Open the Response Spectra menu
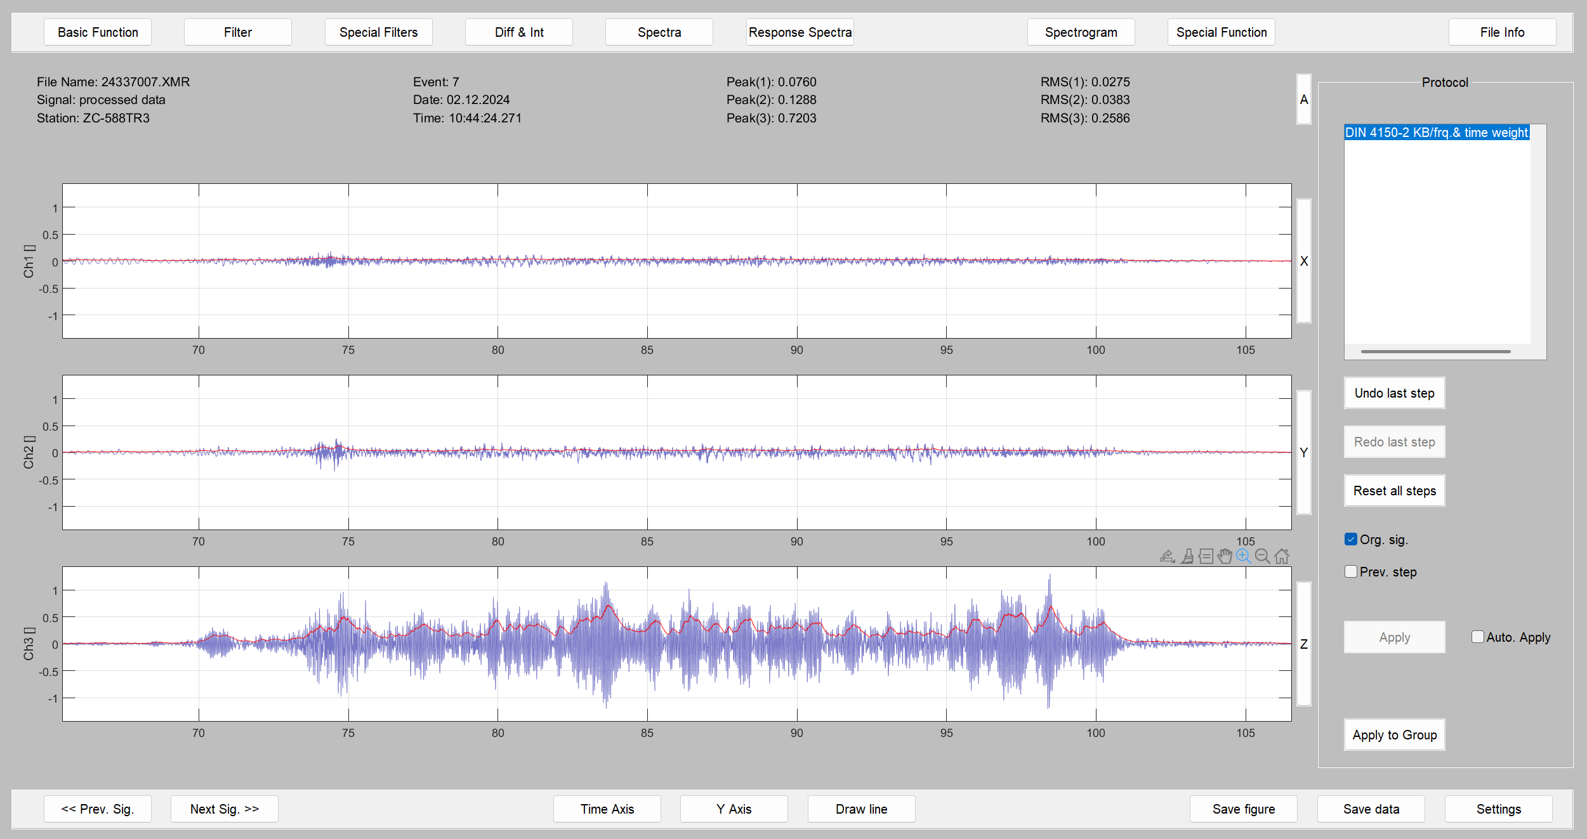The height and width of the screenshot is (839, 1587). 800,32
